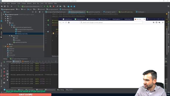Click the Back arrow in IntelliJ toolbar
The height and width of the screenshot is (96, 170).
click(12, 6)
